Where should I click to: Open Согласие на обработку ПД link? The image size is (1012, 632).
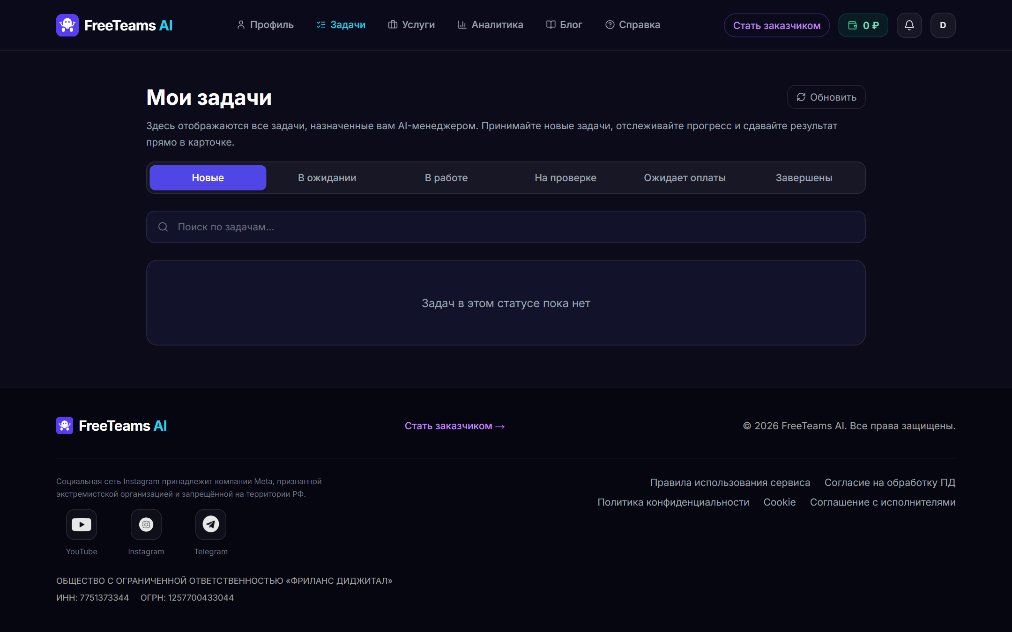[890, 483]
